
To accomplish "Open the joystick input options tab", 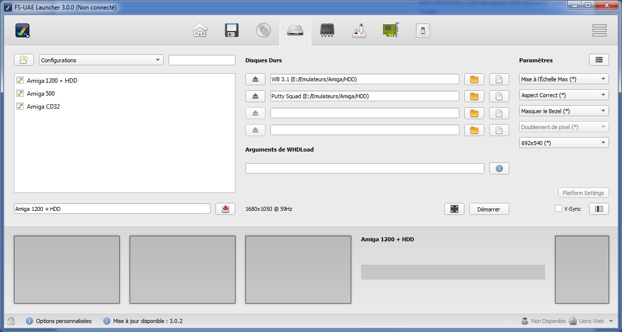I will [x=359, y=30].
